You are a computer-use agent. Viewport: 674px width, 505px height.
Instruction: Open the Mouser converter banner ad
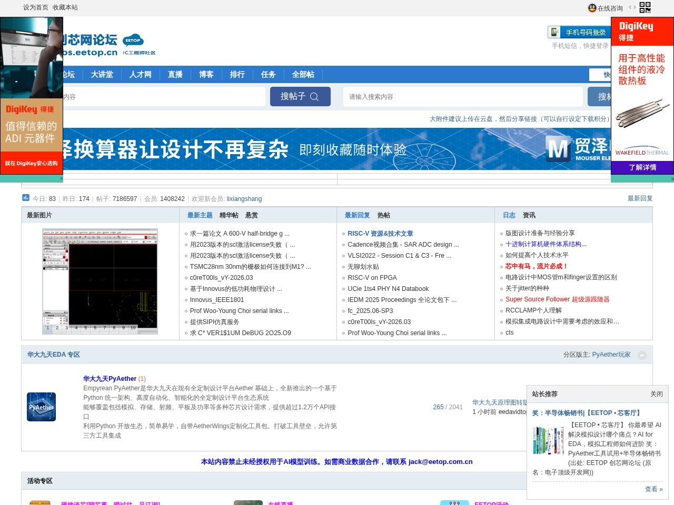[x=337, y=149]
